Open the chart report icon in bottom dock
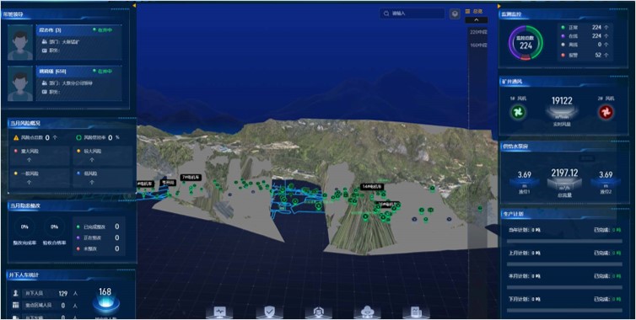This screenshot has width=636, height=320. 416,312
